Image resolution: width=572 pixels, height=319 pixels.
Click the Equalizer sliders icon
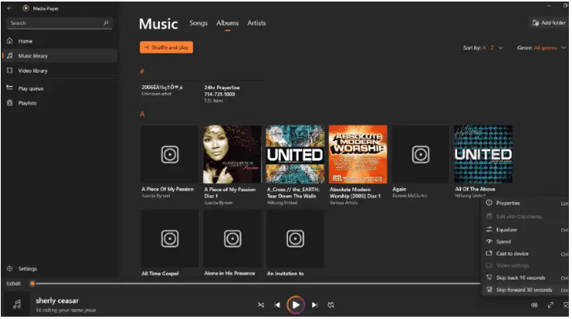pyautogui.click(x=489, y=229)
